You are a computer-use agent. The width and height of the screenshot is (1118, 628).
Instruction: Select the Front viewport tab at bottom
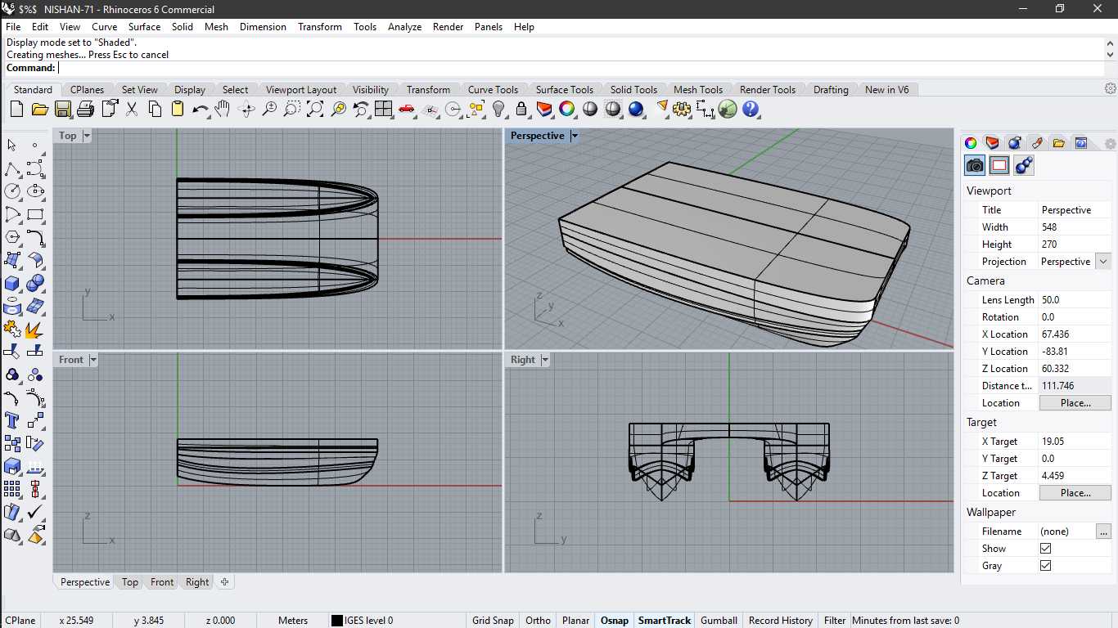tap(162, 582)
